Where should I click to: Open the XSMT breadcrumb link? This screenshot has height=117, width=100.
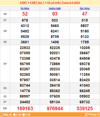pyautogui.click(x=23, y=3)
